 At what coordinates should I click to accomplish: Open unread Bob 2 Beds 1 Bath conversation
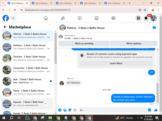click(x=27, y=81)
